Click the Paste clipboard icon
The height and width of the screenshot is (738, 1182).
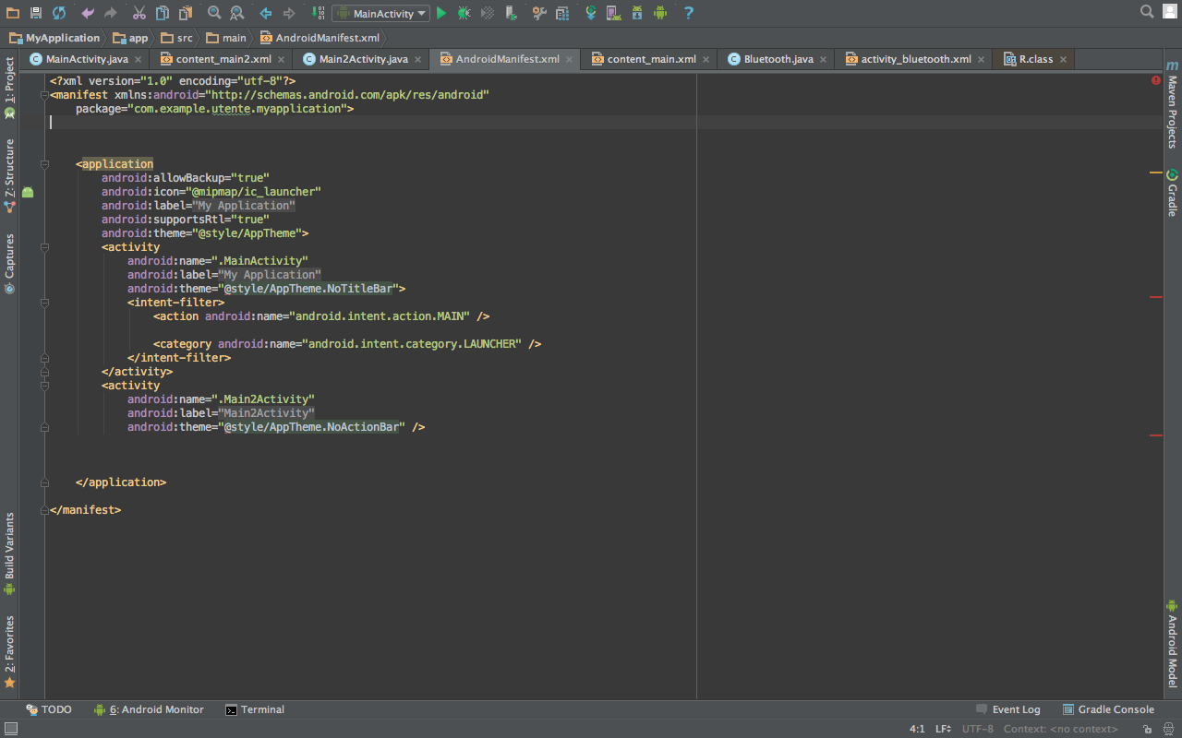pyautogui.click(x=186, y=13)
